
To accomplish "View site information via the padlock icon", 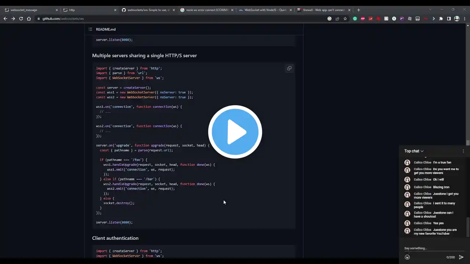I will coord(39,19).
